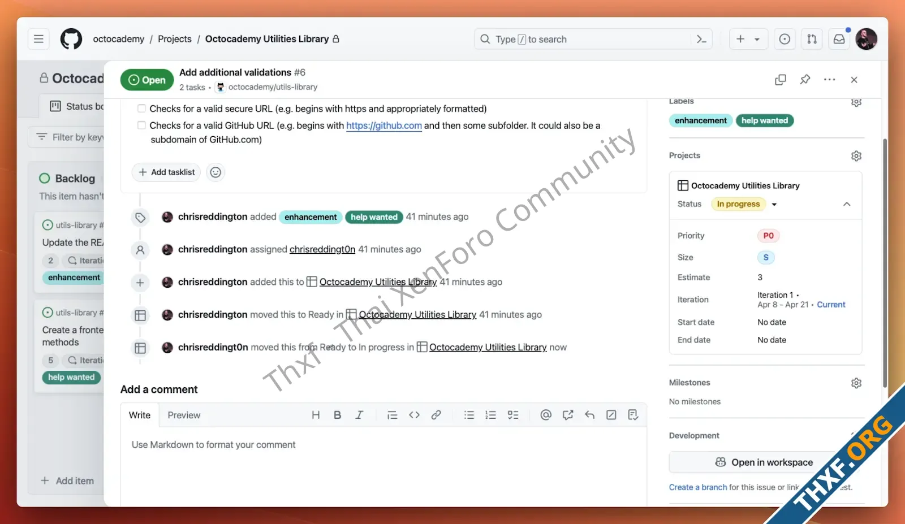Switch to the Preview tab
905x524 pixels.
(x=184, y=415)
